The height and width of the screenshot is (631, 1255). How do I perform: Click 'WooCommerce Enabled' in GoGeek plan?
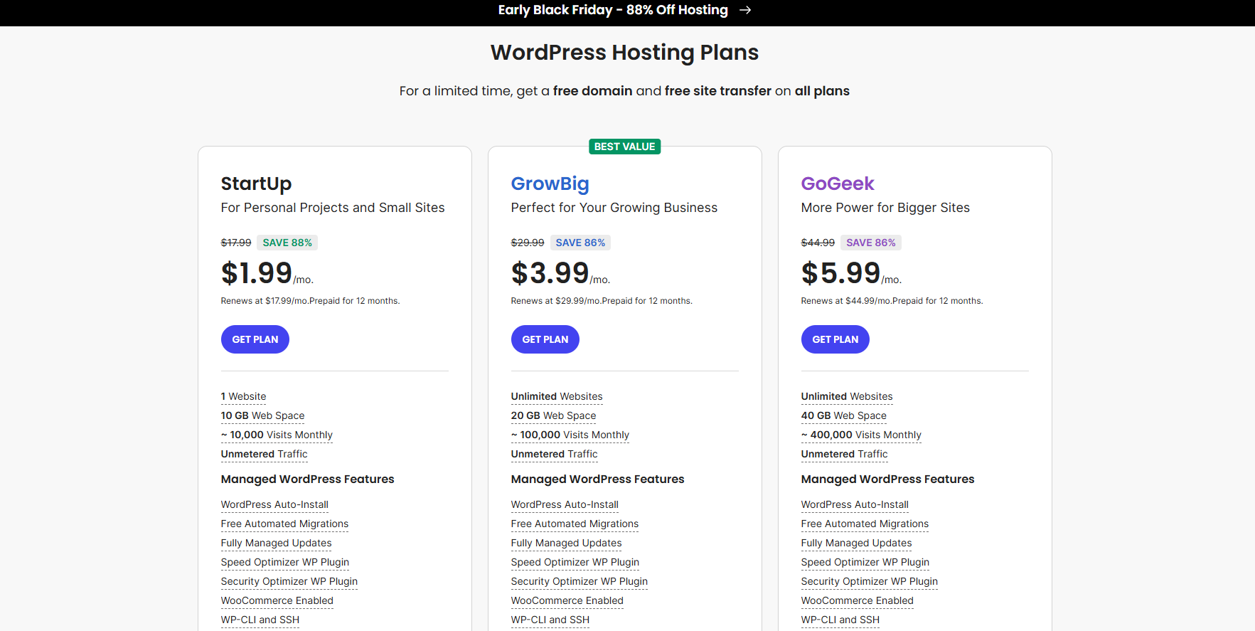(858, 600)
